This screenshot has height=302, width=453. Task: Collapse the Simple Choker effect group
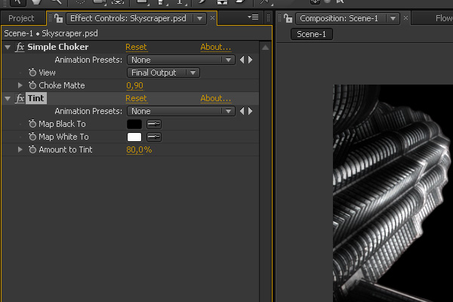point(8,47)
